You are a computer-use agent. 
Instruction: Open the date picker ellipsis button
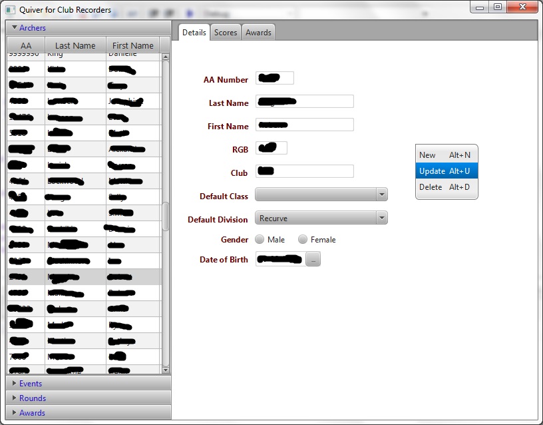tap(313, 259)
